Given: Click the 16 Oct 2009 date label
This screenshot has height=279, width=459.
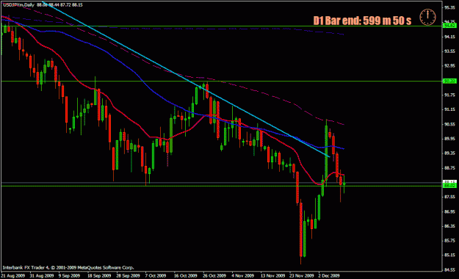Looking at the screenshot, I should (x=185, y=275).
